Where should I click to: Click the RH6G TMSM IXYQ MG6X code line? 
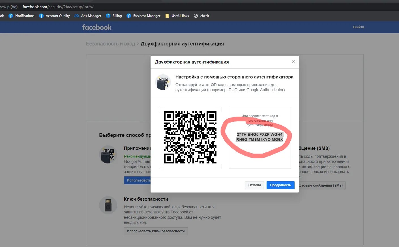click(x=259, y=139)
